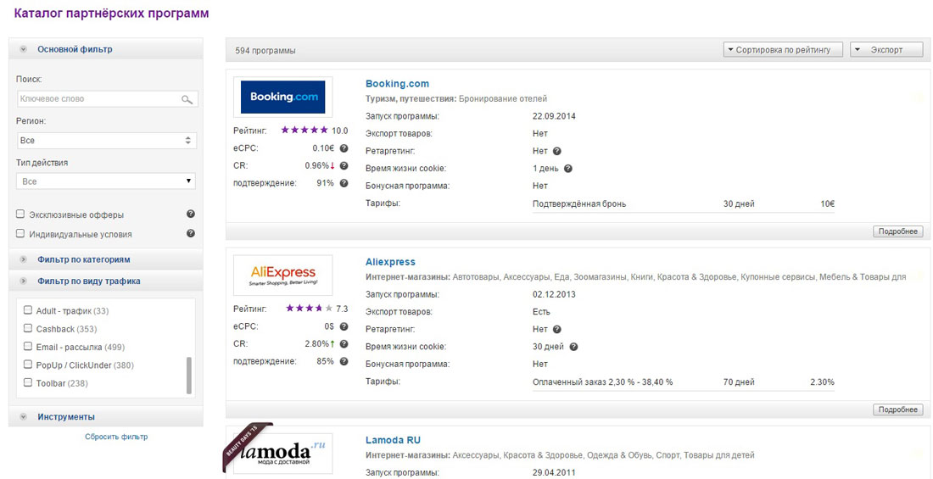
Task: Expand the Фильтр по виду трафика section
Action: (106, 281)
